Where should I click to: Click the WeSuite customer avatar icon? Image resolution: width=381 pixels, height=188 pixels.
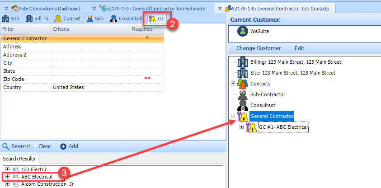coord(242,31)
